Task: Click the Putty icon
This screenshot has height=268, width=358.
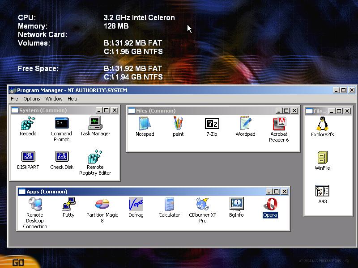Action: 68,204
